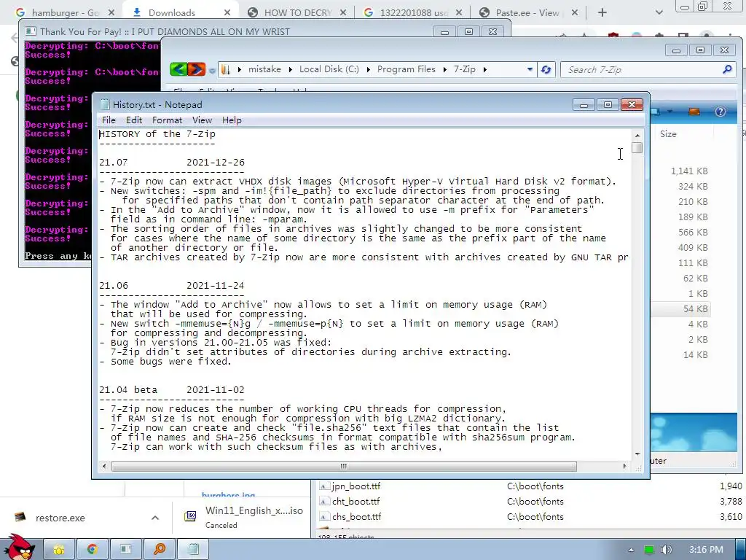Open a new Chrome tab with plus

click(x=602, y=13)
